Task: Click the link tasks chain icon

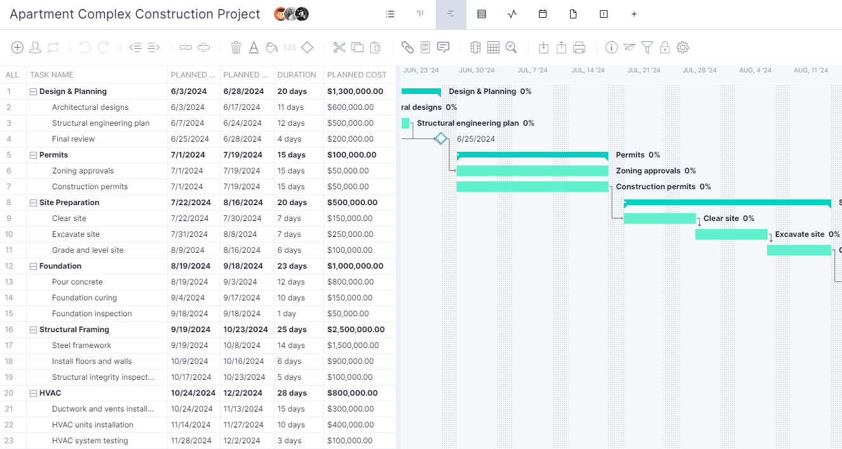Action: [186, 47]
